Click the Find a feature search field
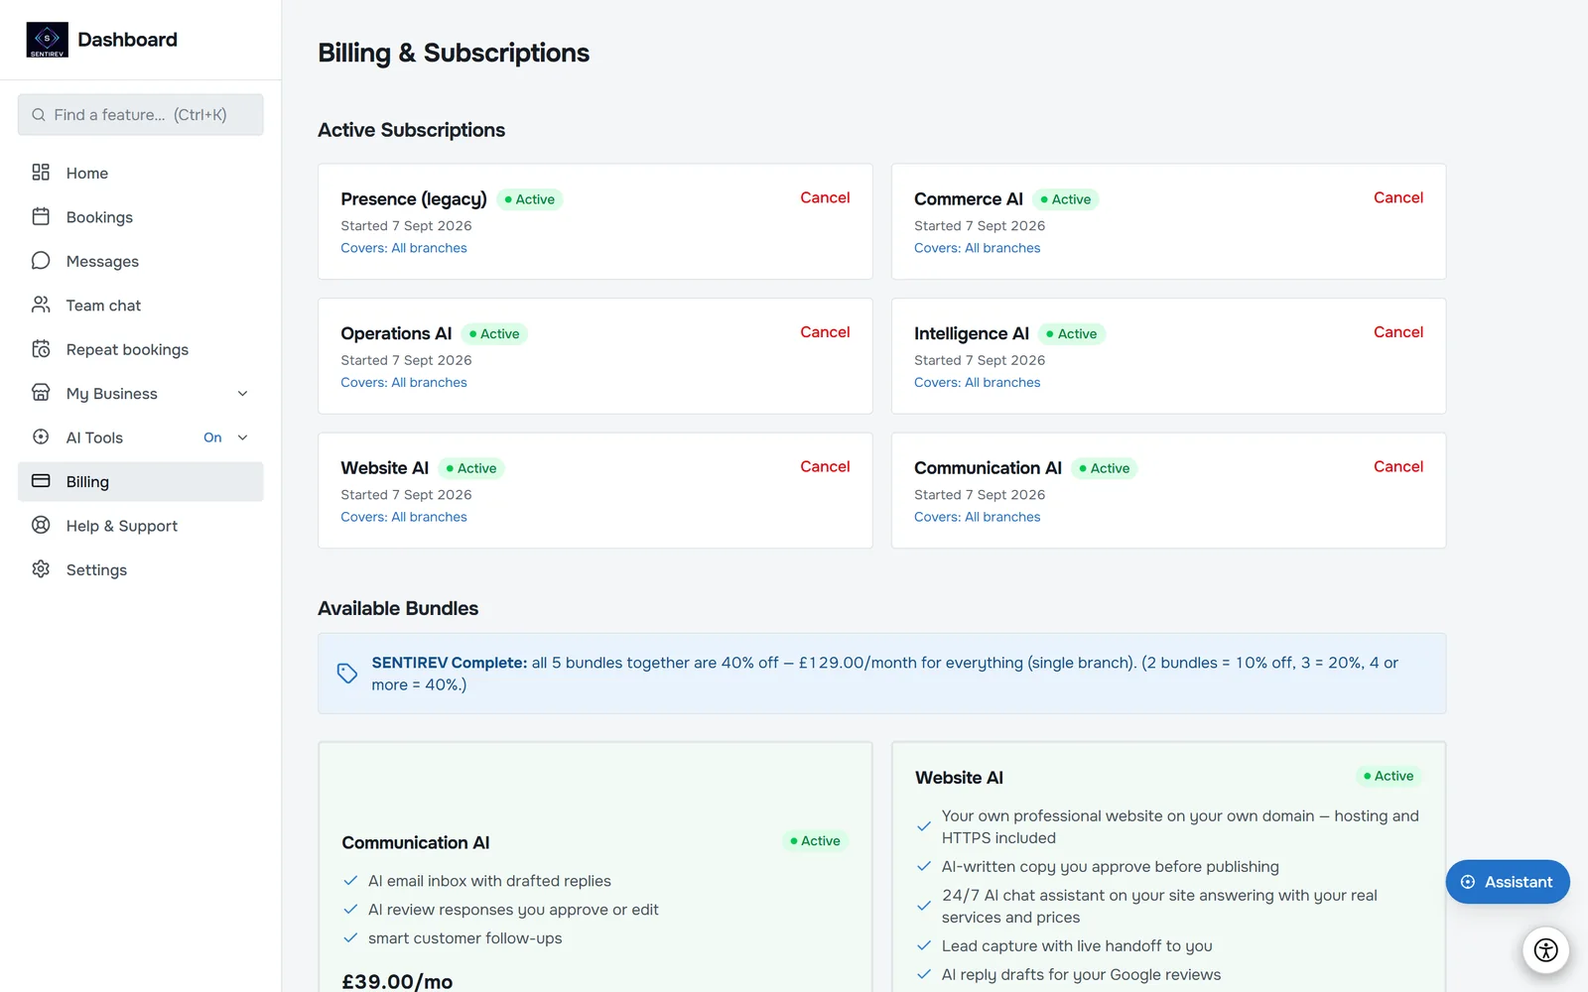This screenshot has width=1588, height=992. [x=141, y=115]
